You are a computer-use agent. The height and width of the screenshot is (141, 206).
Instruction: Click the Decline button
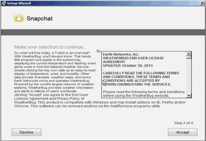click(x=26, y=132)
